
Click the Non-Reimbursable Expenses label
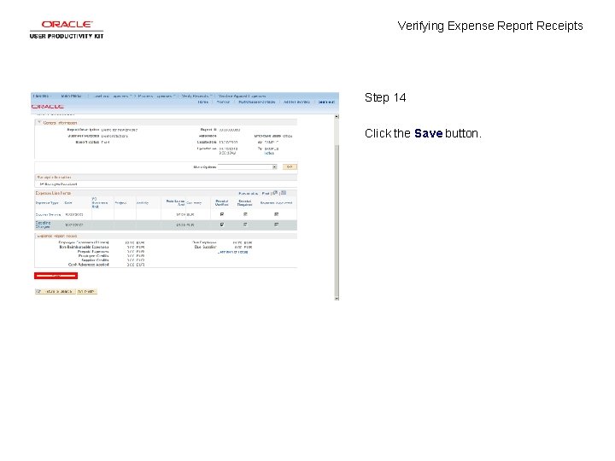point(84,248)
